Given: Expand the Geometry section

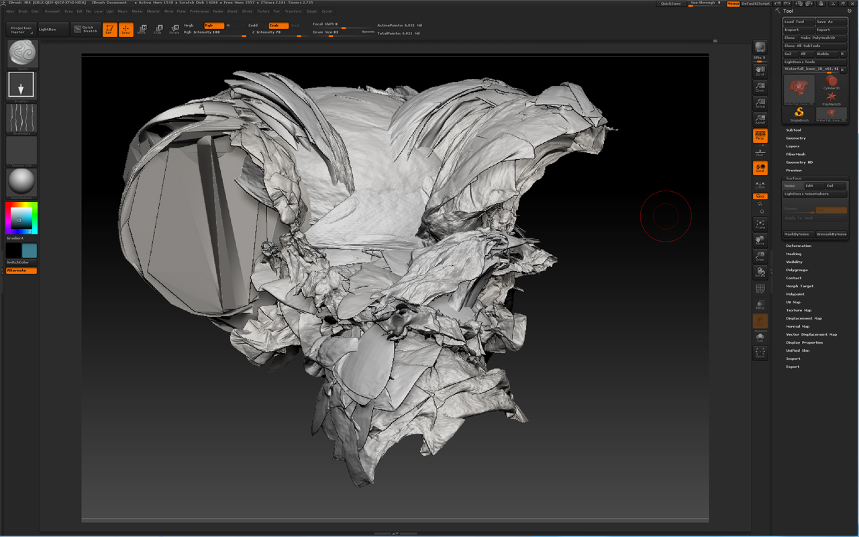Looking at the screenshot, I should click(796, 138).
